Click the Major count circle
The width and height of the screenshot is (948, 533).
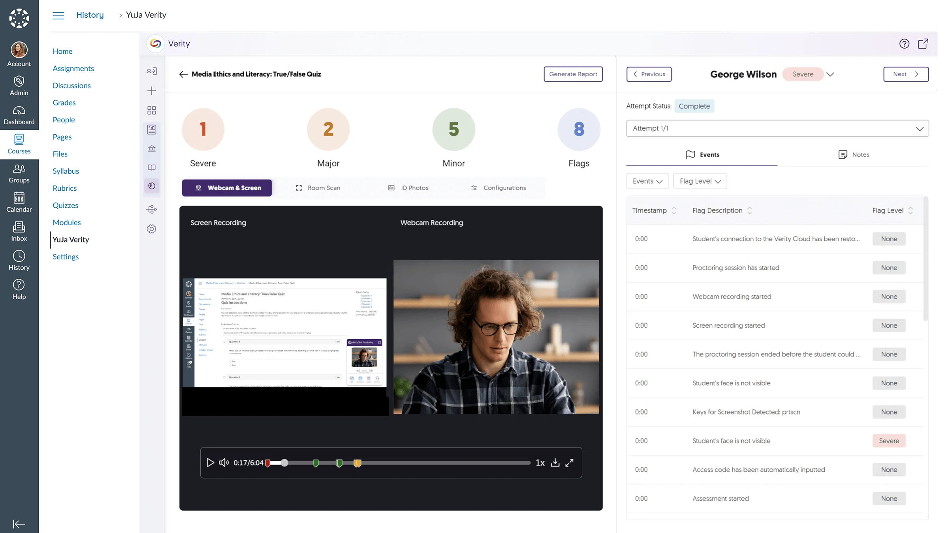click(328, 129)
